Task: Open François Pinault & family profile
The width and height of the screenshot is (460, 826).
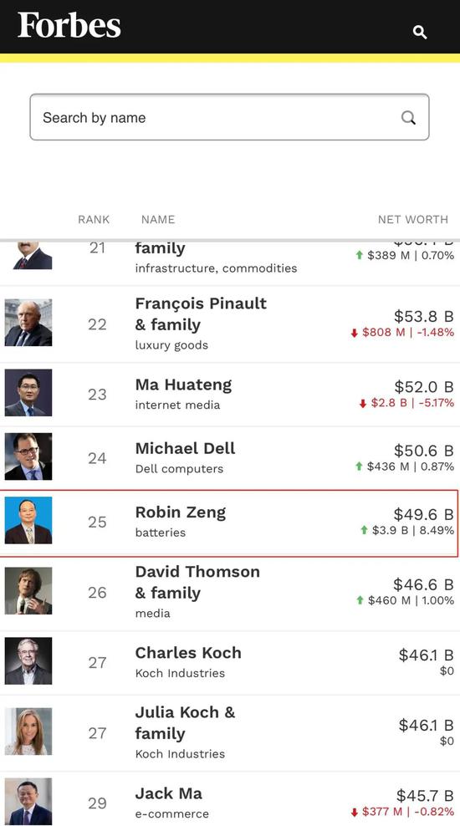Action: [201, 314]
